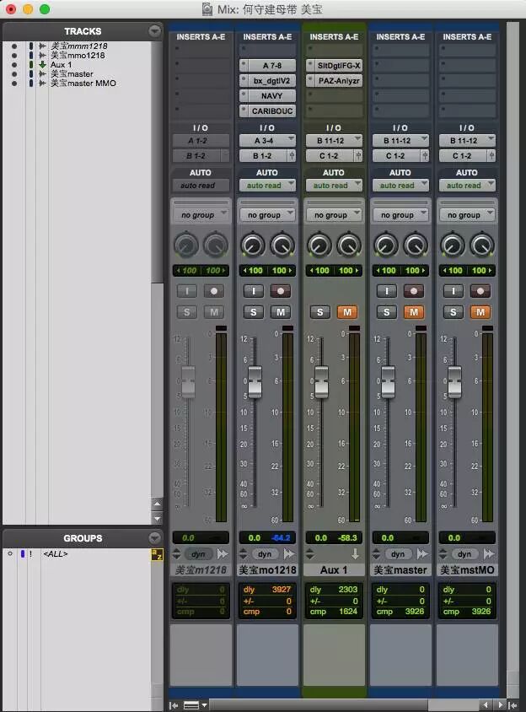The height and width of the screenshot is (712, 526).
Task: Select 美宝master MMO in the Tracks list
Action: click(83, 84)
